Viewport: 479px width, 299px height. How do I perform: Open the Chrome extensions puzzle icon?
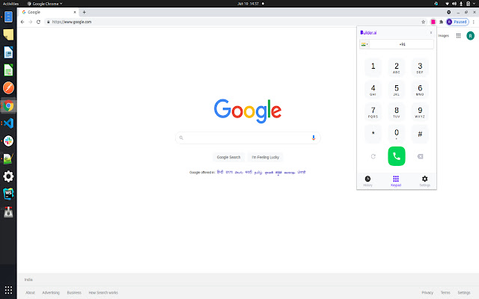(x=441, y=22)
